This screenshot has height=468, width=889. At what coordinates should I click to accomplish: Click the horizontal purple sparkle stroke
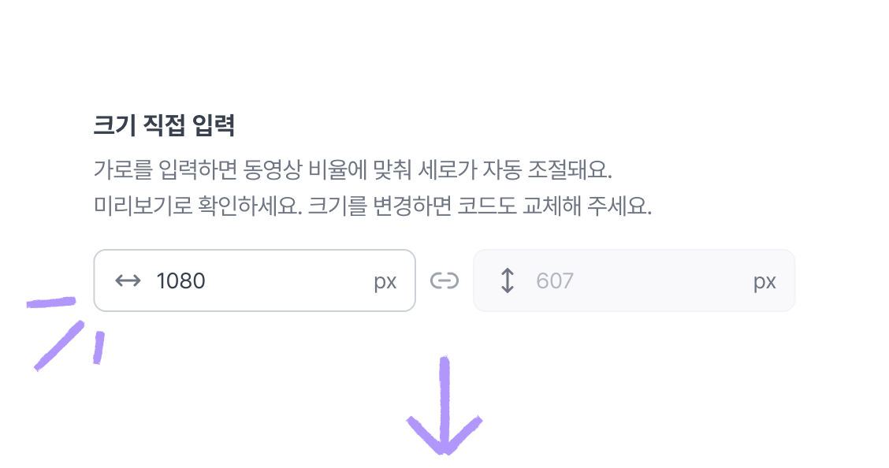(51, 303)
